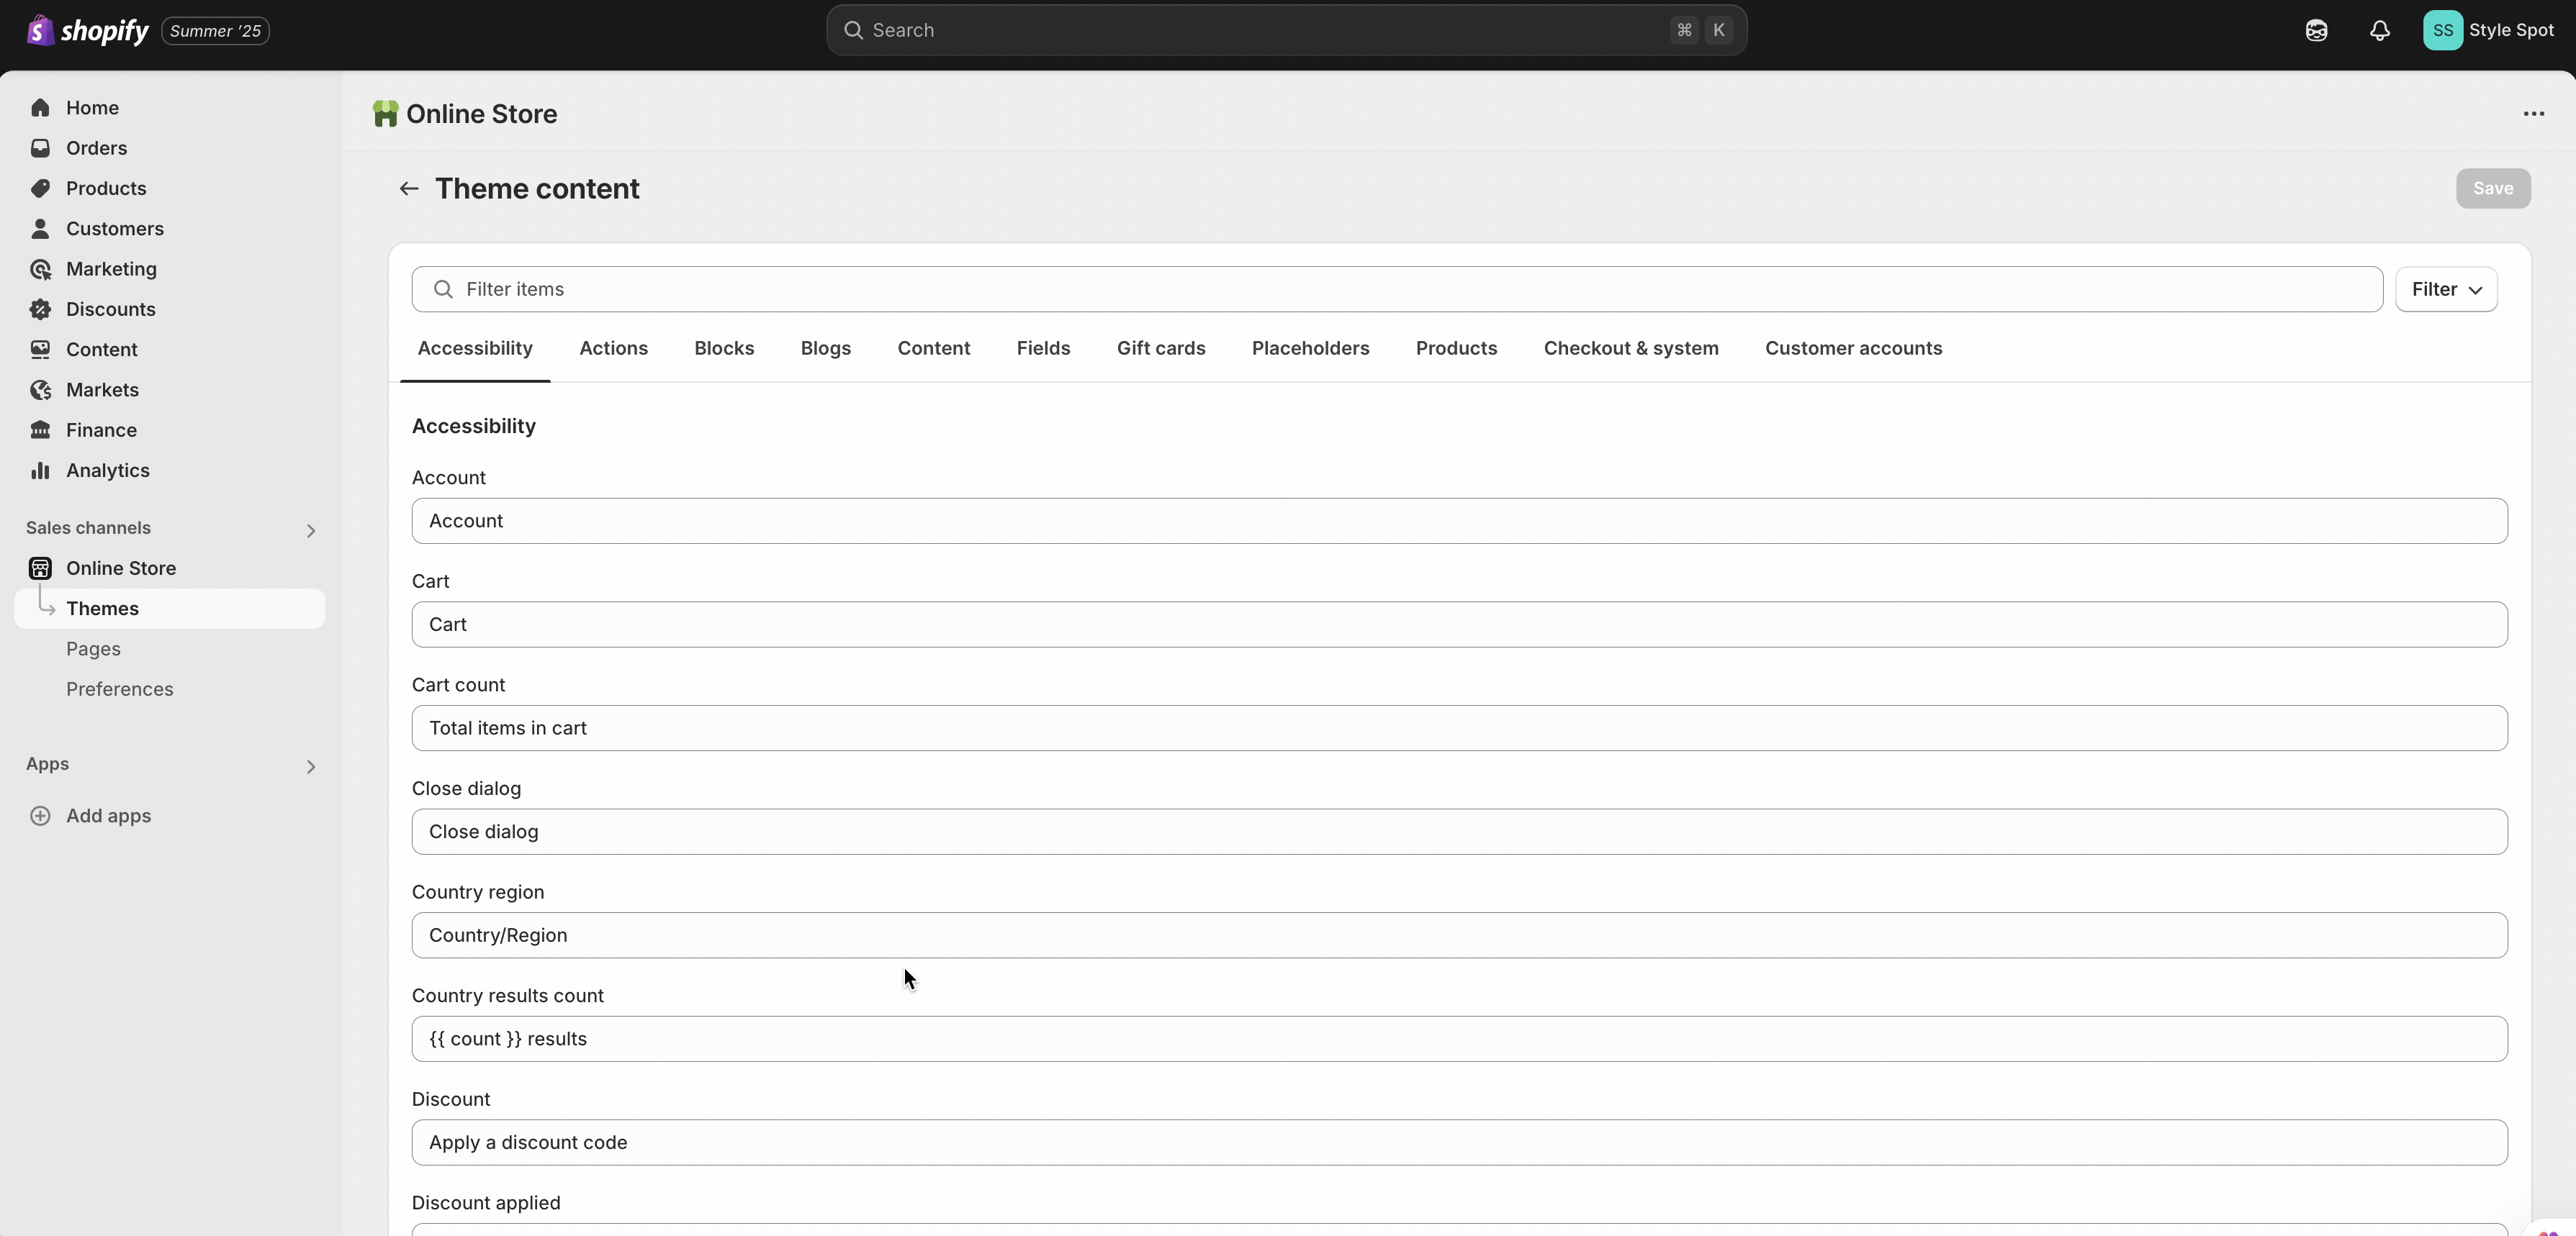The width and height of the screenshot is (2576, 1236).
Task: Expand the Sales channels section
Action: pos(310,530)
